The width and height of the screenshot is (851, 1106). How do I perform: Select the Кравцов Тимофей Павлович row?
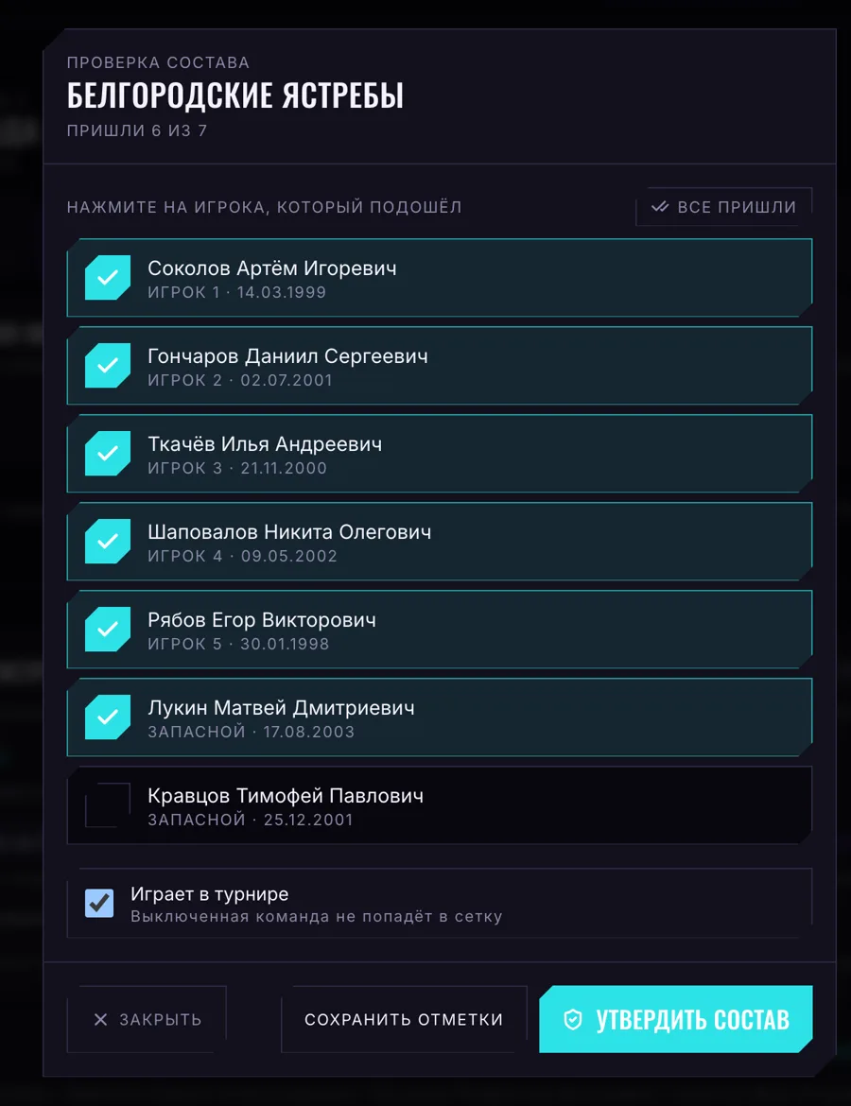click(440, 805)
